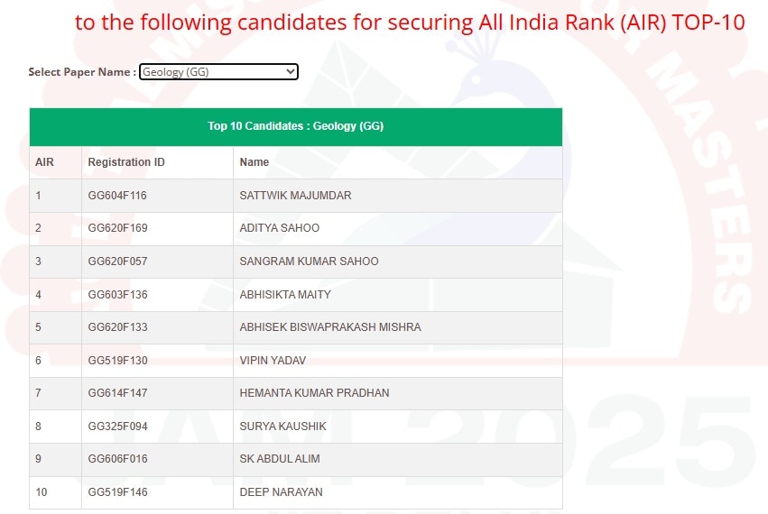Viewport: 768px width, 514px height.
Task: Select the SURYA KAUSHIK name cell
Action: (282, 427)
